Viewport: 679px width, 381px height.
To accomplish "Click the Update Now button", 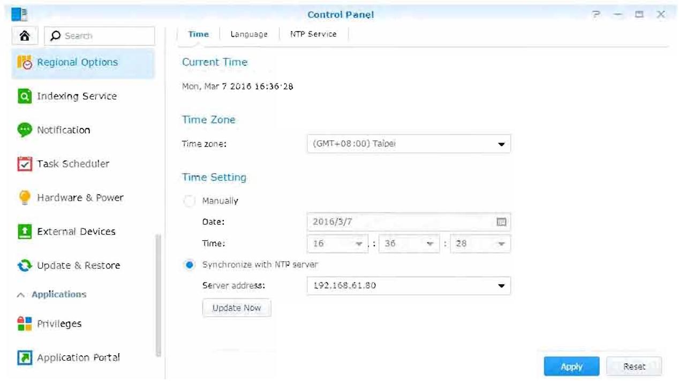I will 237,308.
